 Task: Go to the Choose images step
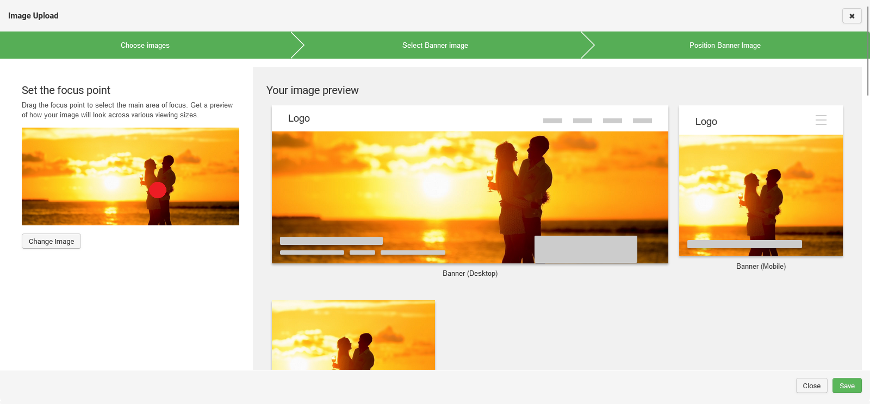(145, 45)
